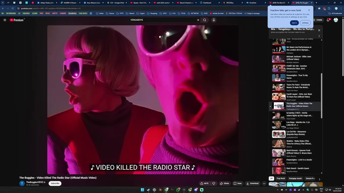Open the YOGA bookmarks folder

(181, 13)
